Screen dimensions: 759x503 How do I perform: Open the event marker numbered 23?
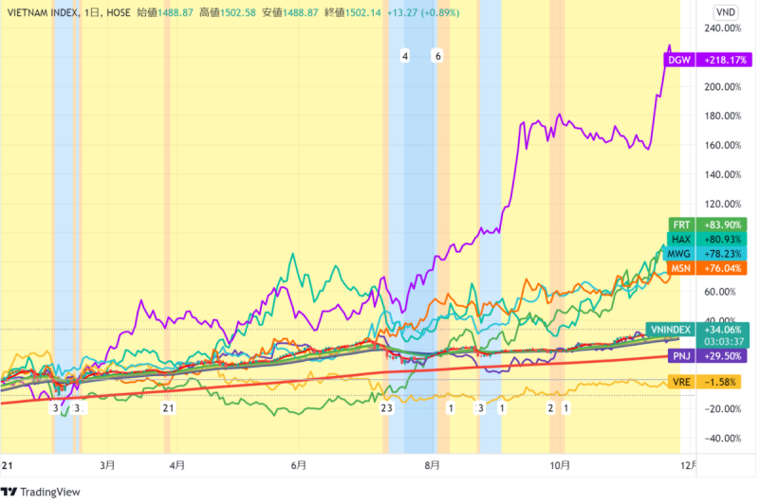(386, 408)
